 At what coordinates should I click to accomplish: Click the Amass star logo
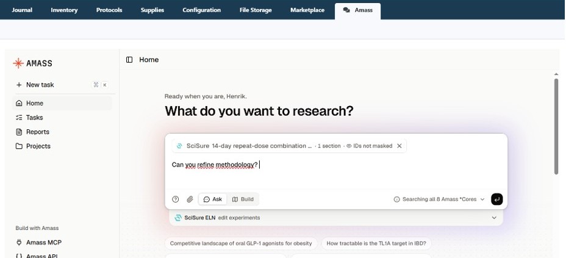(18, 63)
